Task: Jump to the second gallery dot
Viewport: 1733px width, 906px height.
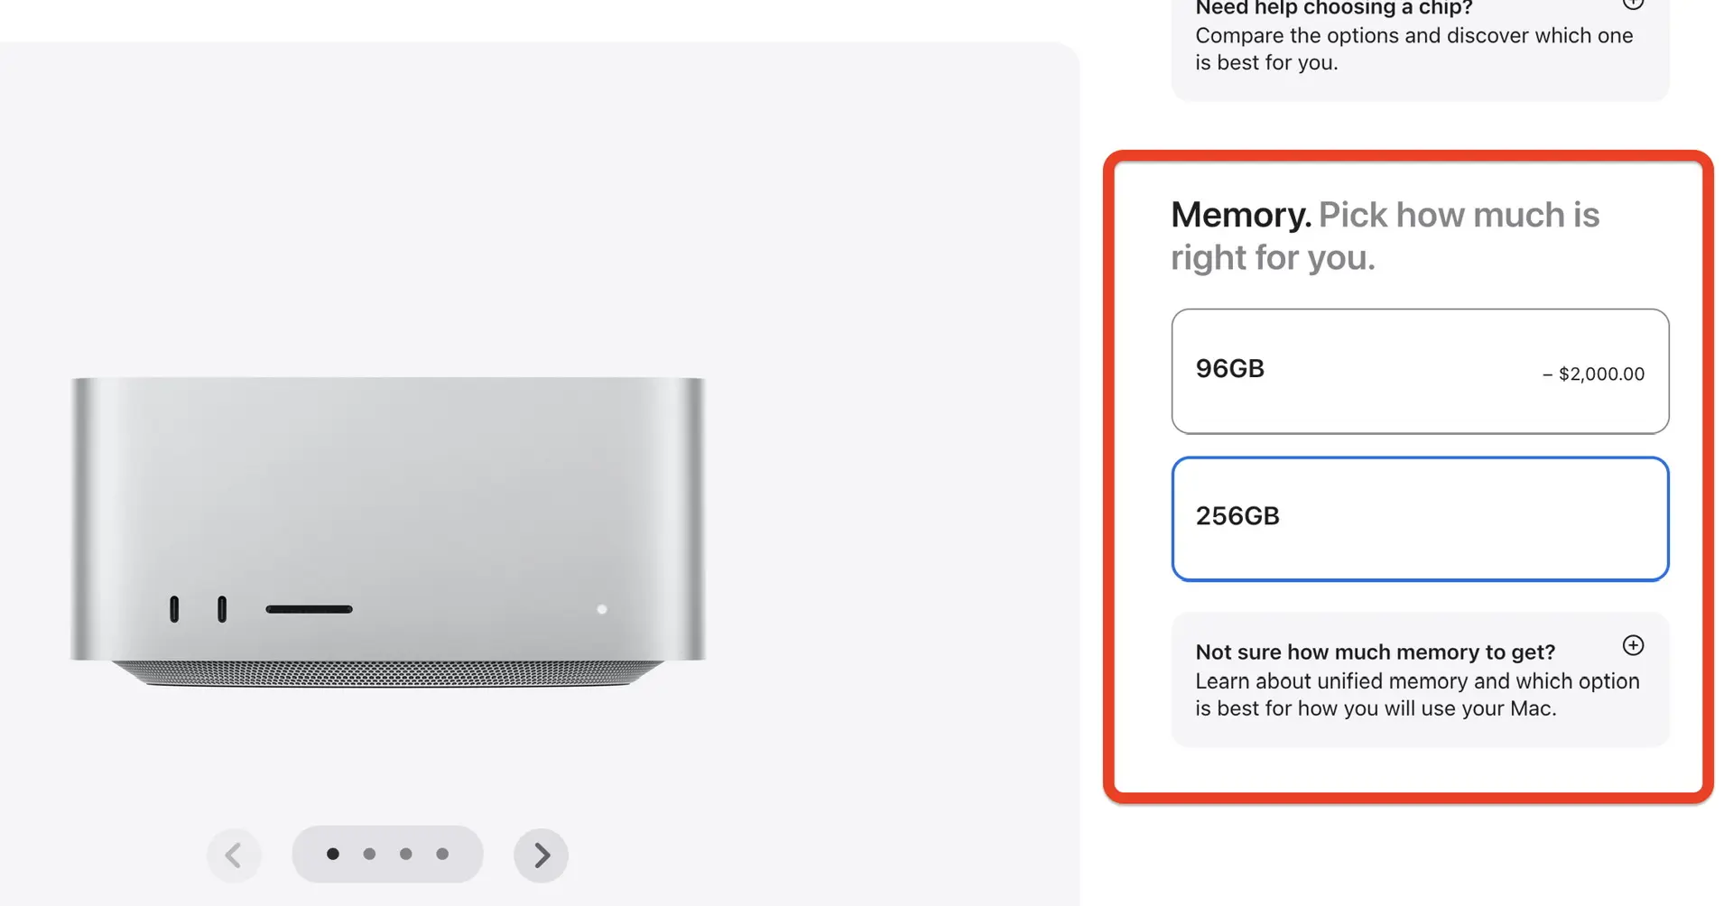Action: coord(369,854)
